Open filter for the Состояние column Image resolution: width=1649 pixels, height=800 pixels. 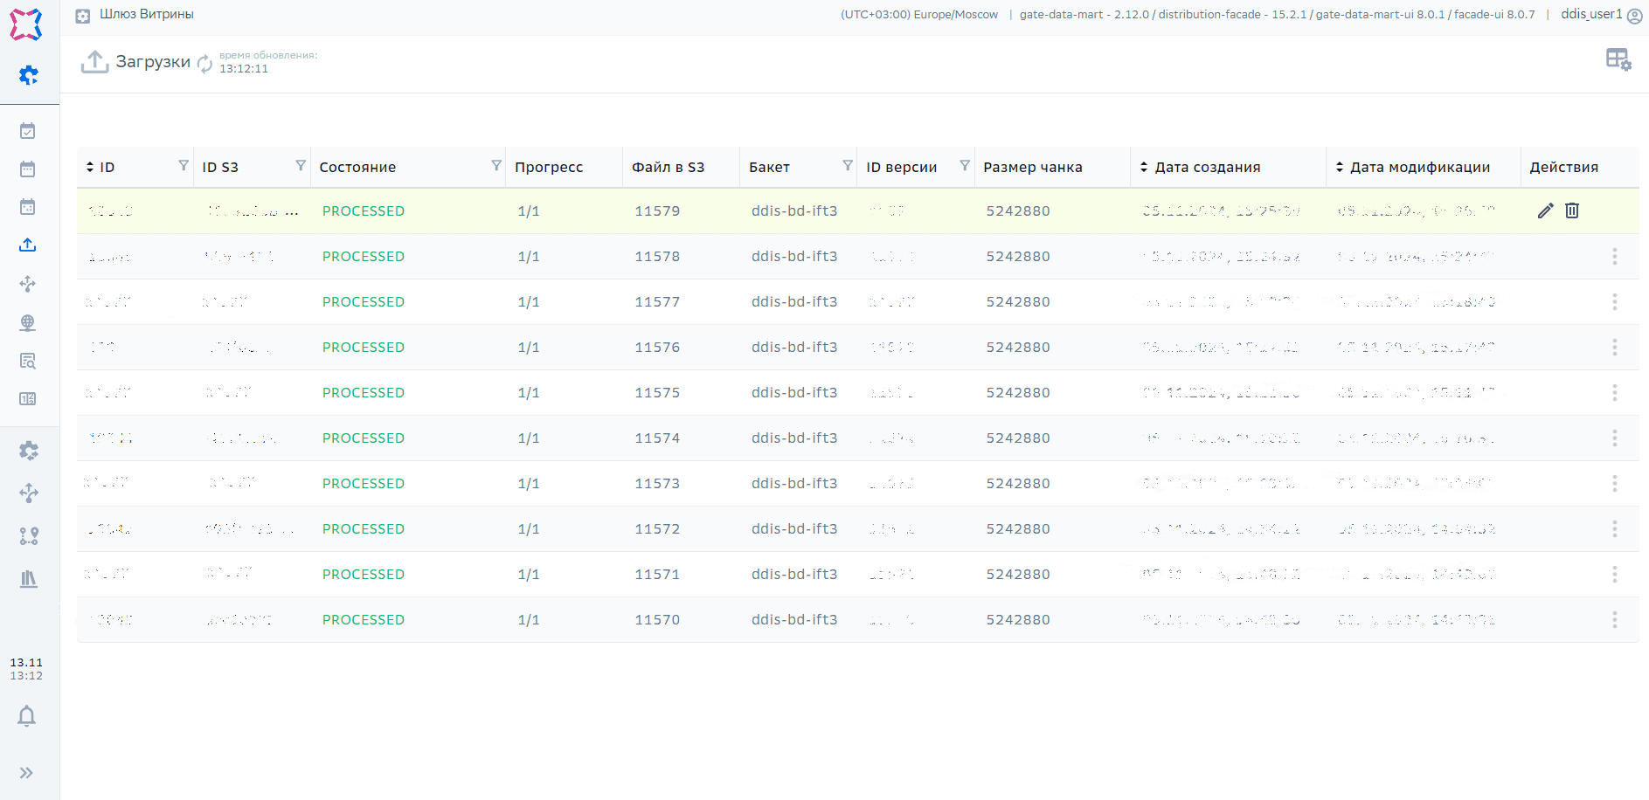coord(496,166)
